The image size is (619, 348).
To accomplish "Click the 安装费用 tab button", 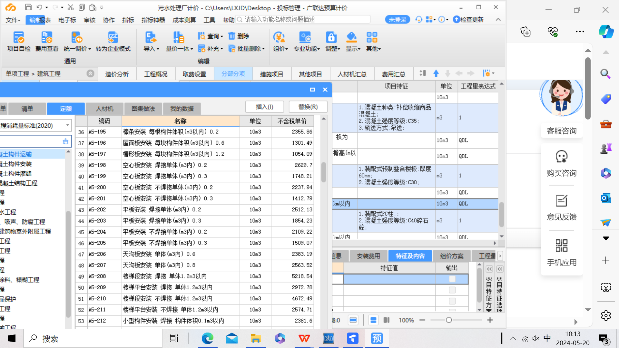I will (368, 256).
